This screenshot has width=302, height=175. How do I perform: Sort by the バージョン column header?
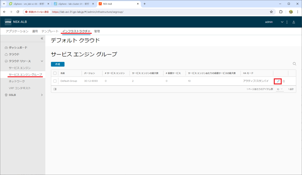[90, 73]
